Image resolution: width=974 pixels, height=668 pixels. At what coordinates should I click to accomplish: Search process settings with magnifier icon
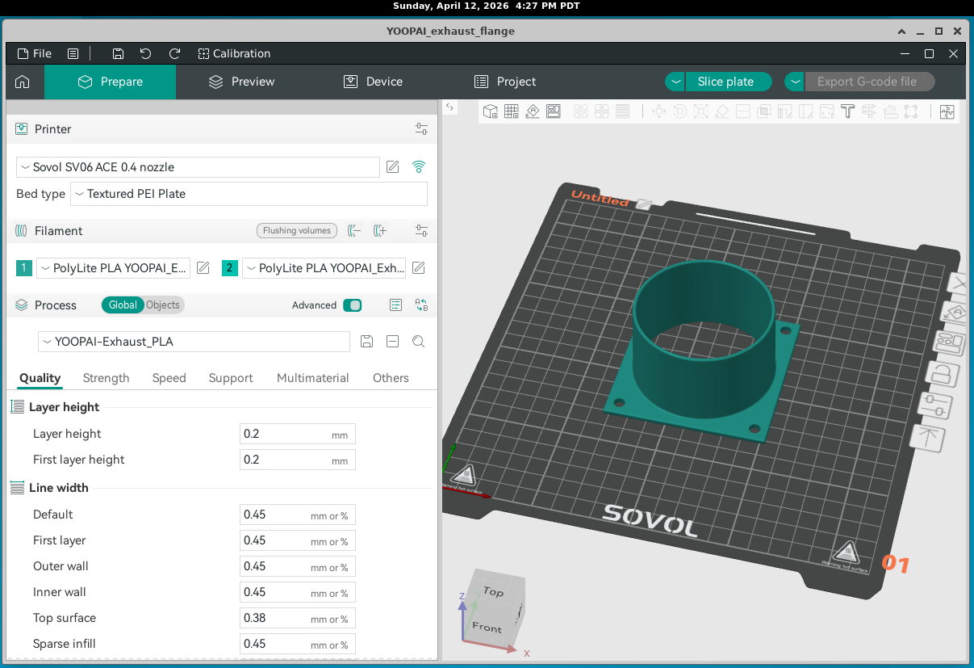(418, 342)
